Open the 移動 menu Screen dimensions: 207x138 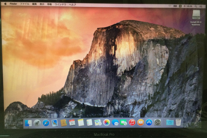[49, 4]
